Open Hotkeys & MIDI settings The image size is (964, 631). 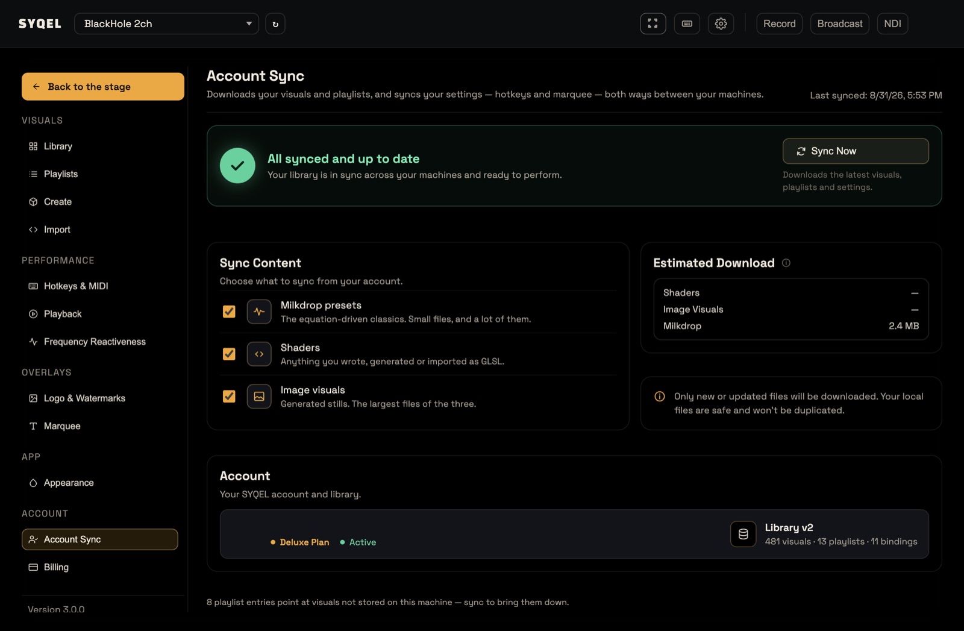pyautogui.click(x=100, y=286)
